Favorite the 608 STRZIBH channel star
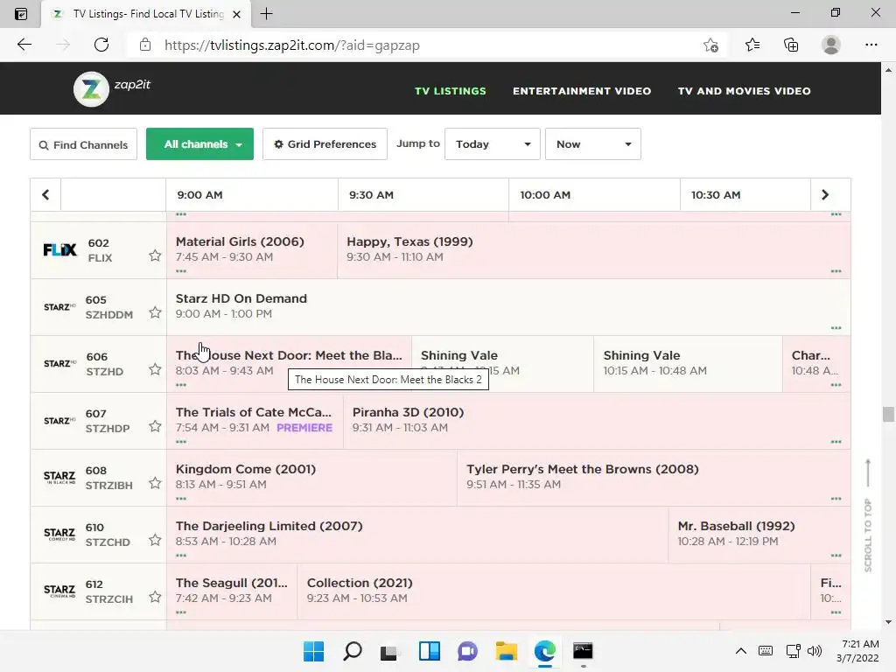This screenshot has height=672, width=896. click(x=155, y=483)
